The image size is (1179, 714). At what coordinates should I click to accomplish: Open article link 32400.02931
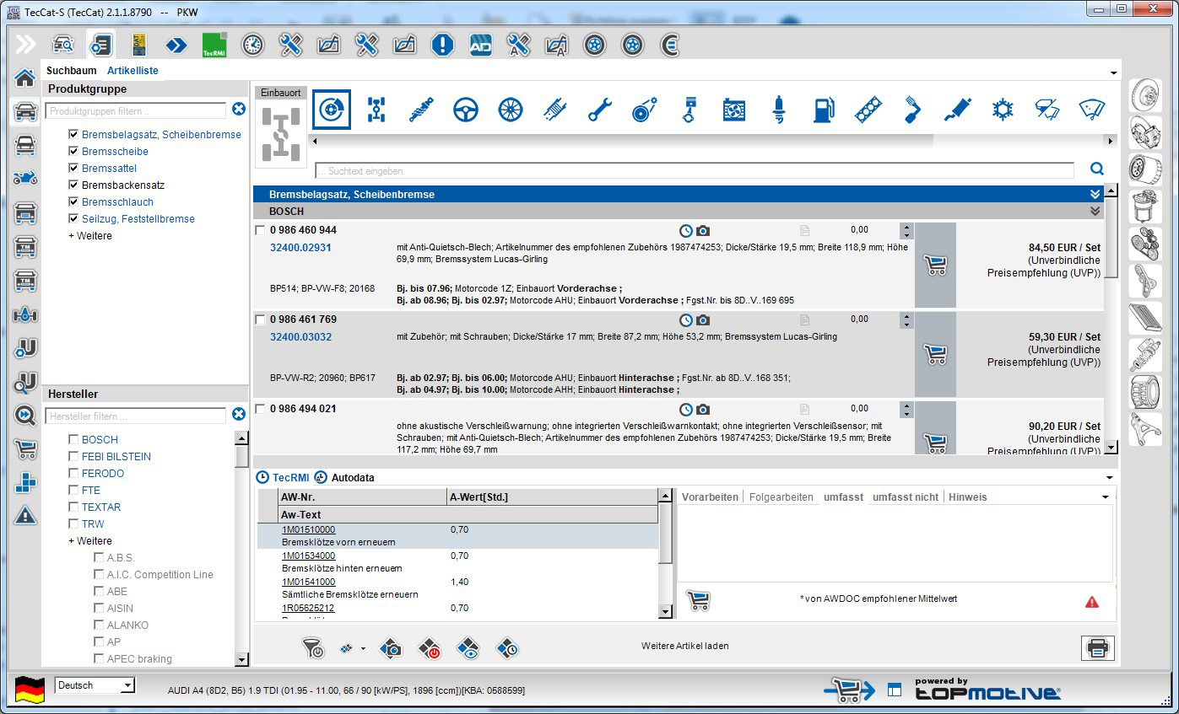coord(300,248)
